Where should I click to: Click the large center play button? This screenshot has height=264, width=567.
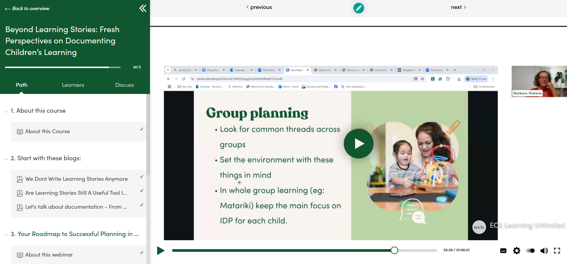(x=358, y=144)
